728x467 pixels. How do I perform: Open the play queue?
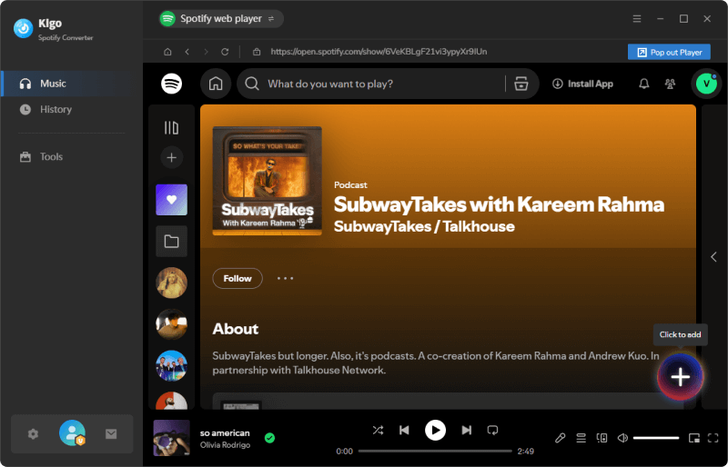coord(581,438)
